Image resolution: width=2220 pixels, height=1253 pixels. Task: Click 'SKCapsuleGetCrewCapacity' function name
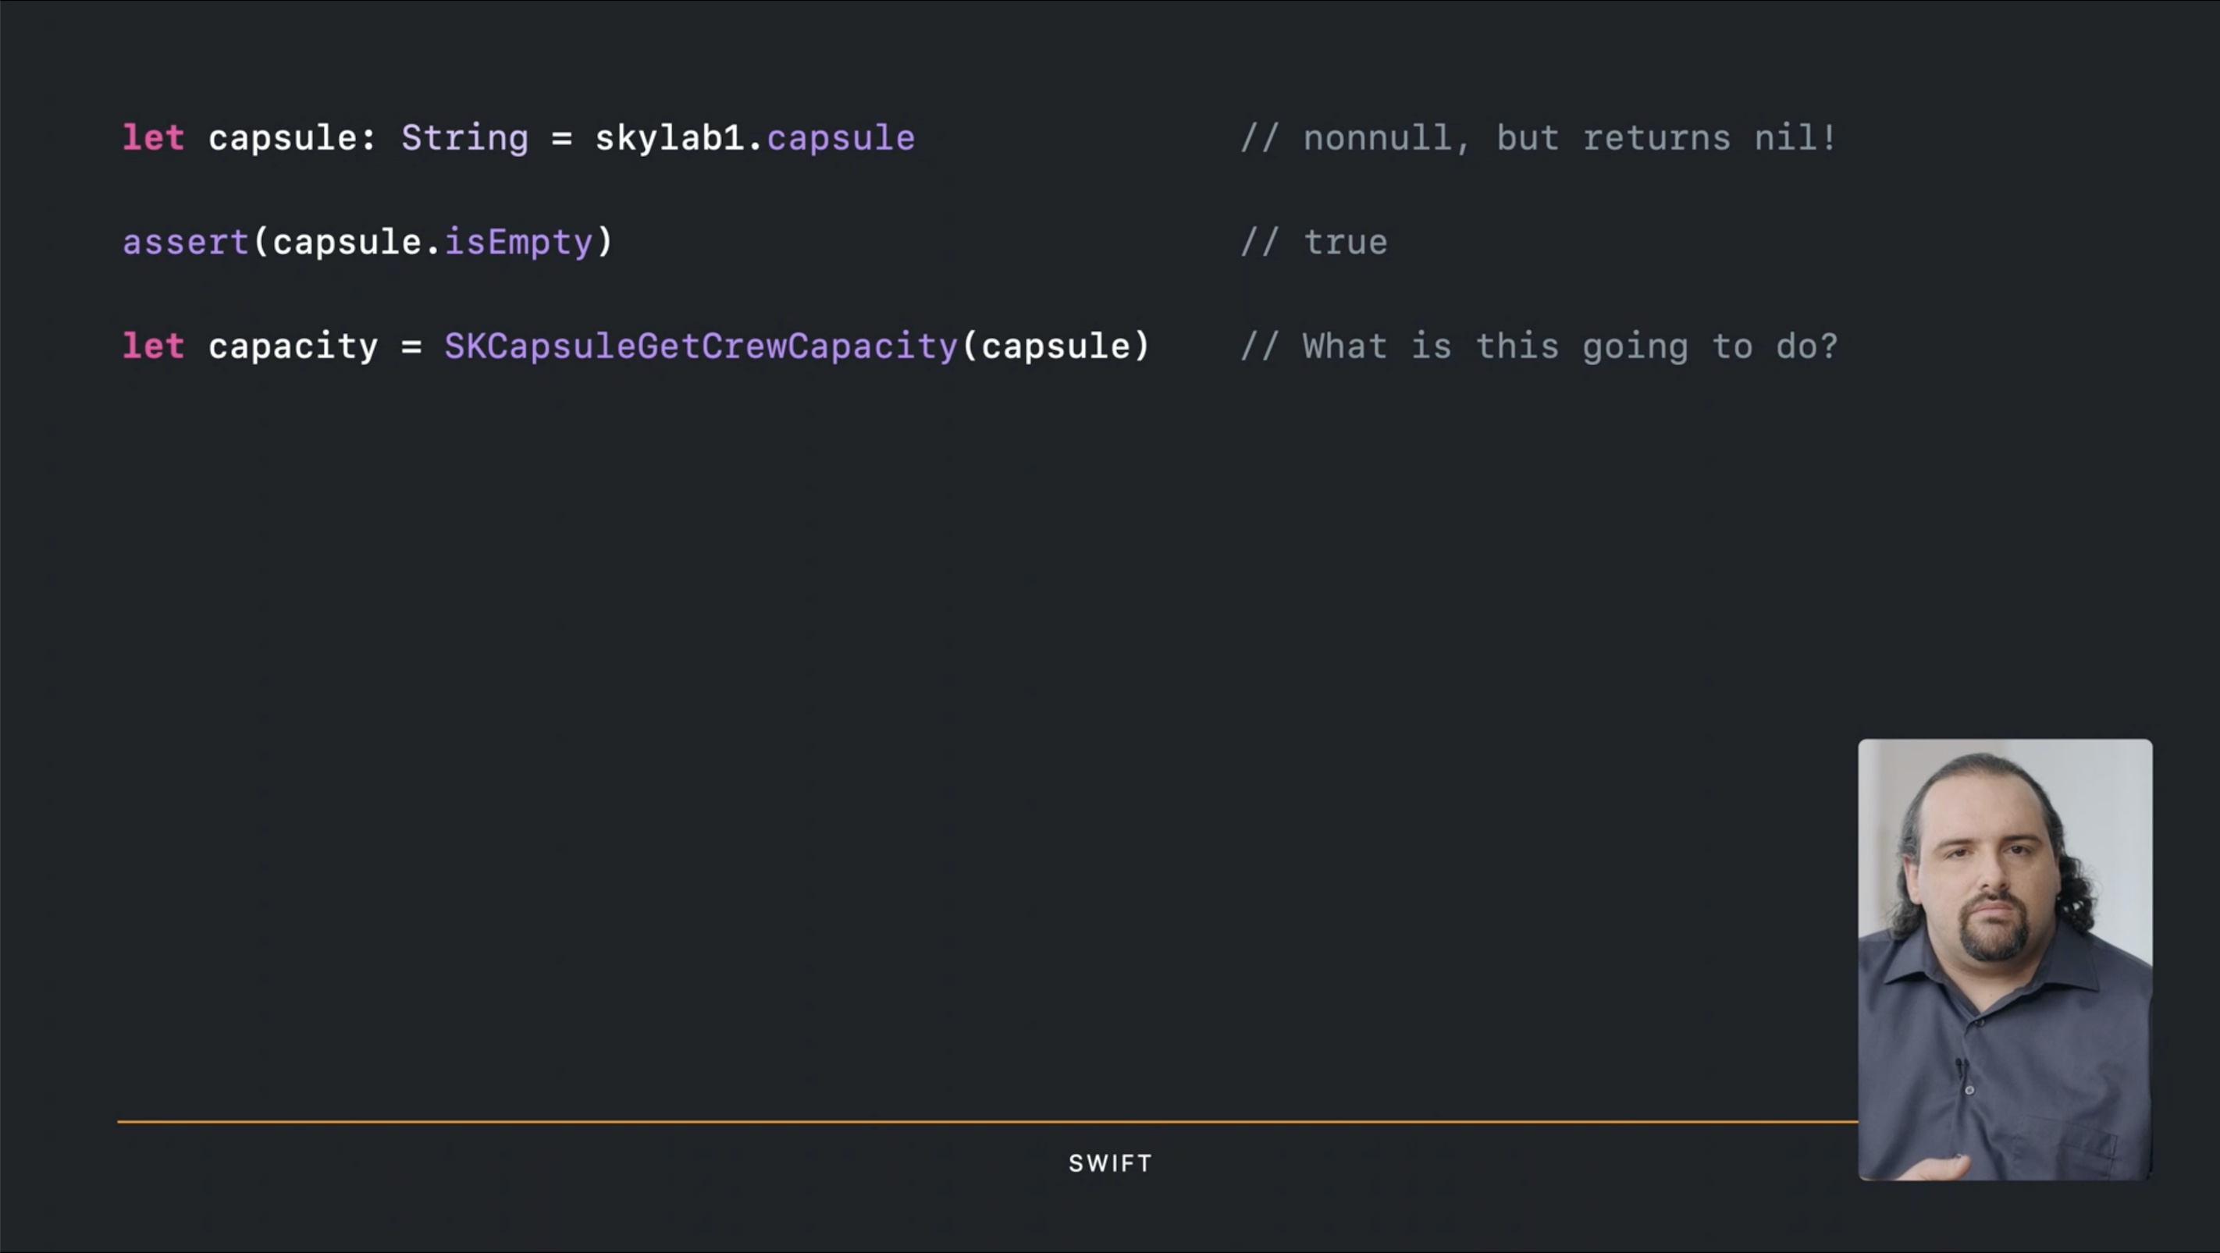[x=701, y=348]
